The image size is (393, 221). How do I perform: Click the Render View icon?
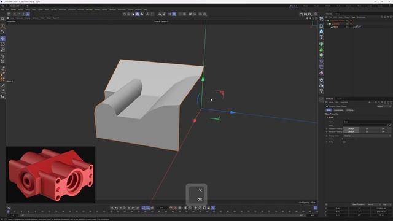point(301,14)
